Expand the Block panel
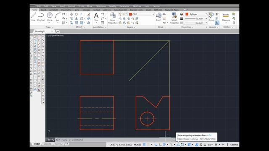The image size is (269, 151). pos(161,27)
